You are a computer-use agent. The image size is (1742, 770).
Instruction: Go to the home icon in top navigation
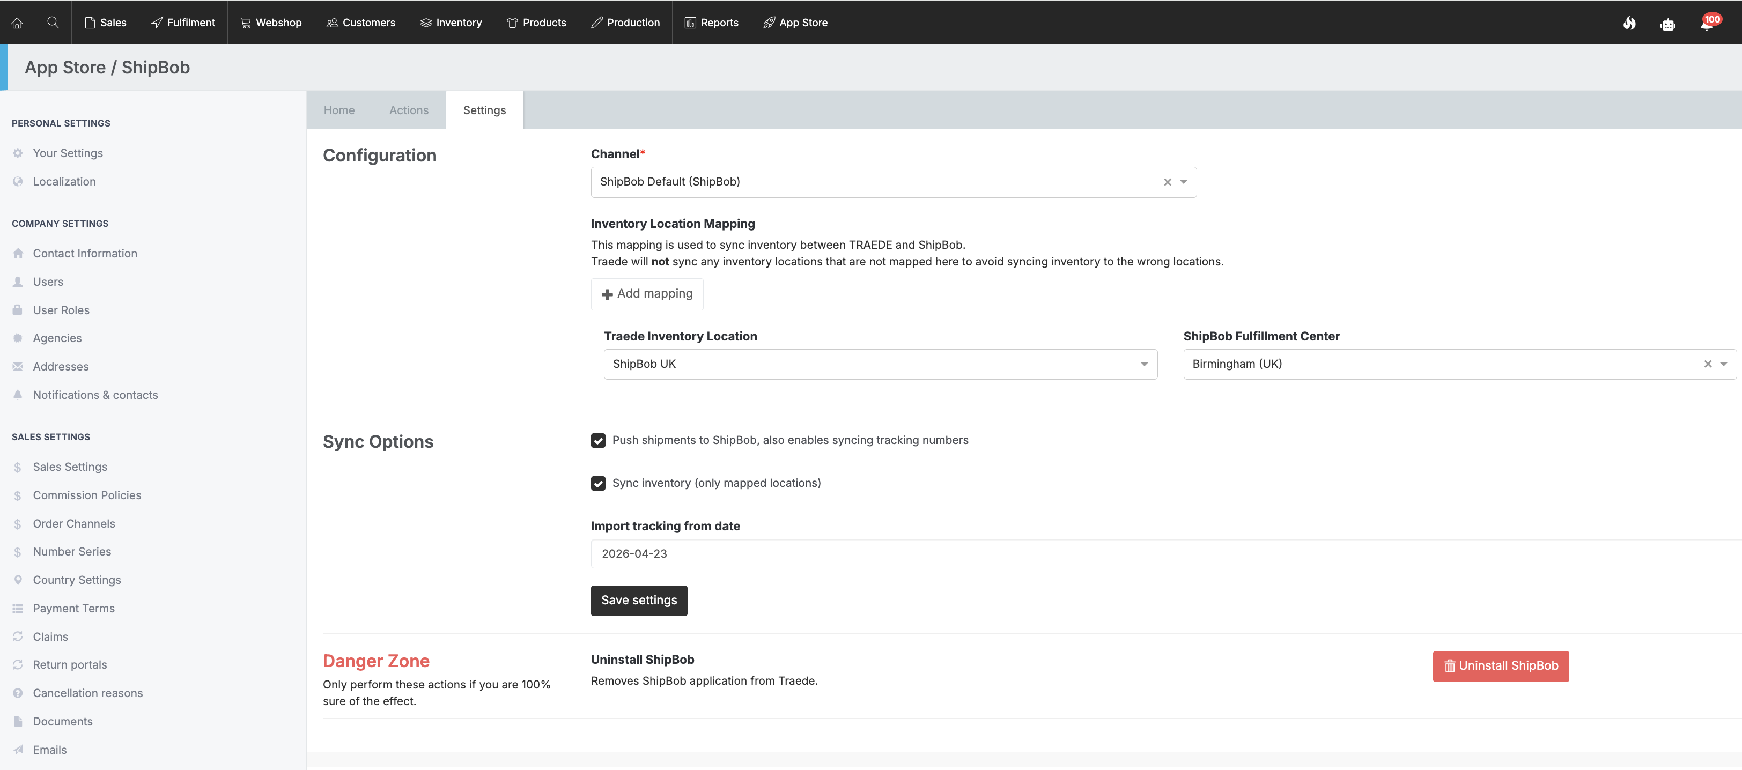coord(17,23)
